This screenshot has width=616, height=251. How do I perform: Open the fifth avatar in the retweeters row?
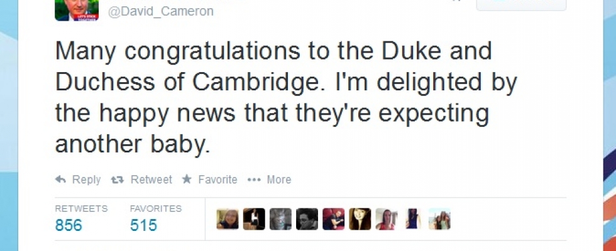point(333,219)
